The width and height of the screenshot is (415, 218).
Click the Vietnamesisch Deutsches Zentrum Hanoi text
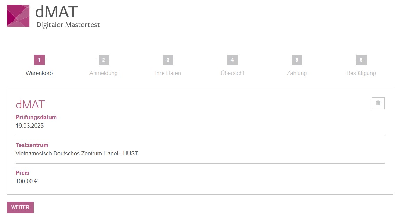point(77,153)
